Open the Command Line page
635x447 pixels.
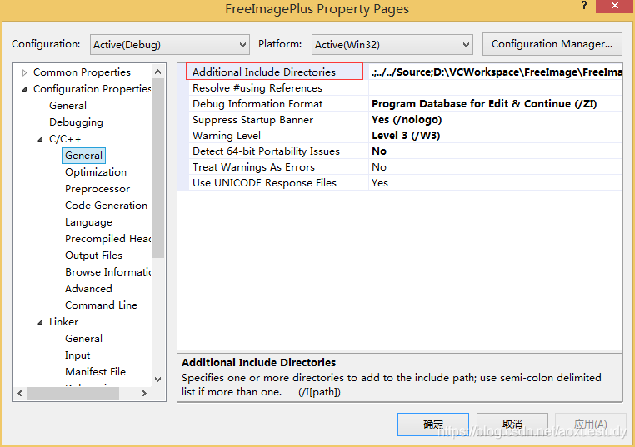click(x=101, y=305)
